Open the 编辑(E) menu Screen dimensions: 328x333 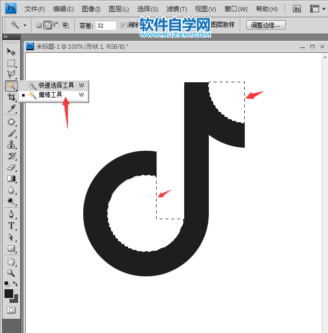coord(63,9)
